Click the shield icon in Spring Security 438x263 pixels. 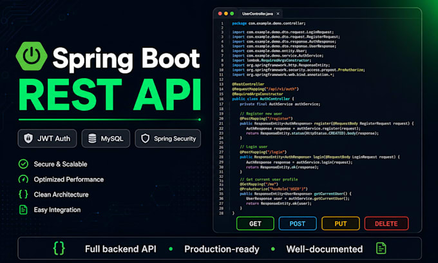click(x=146, y=139)
